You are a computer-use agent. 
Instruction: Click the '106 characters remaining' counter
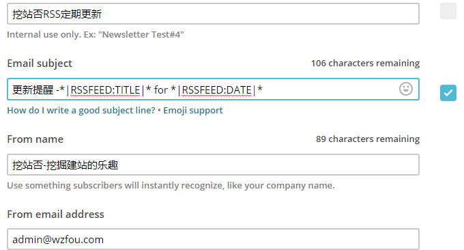coord(365,63)
